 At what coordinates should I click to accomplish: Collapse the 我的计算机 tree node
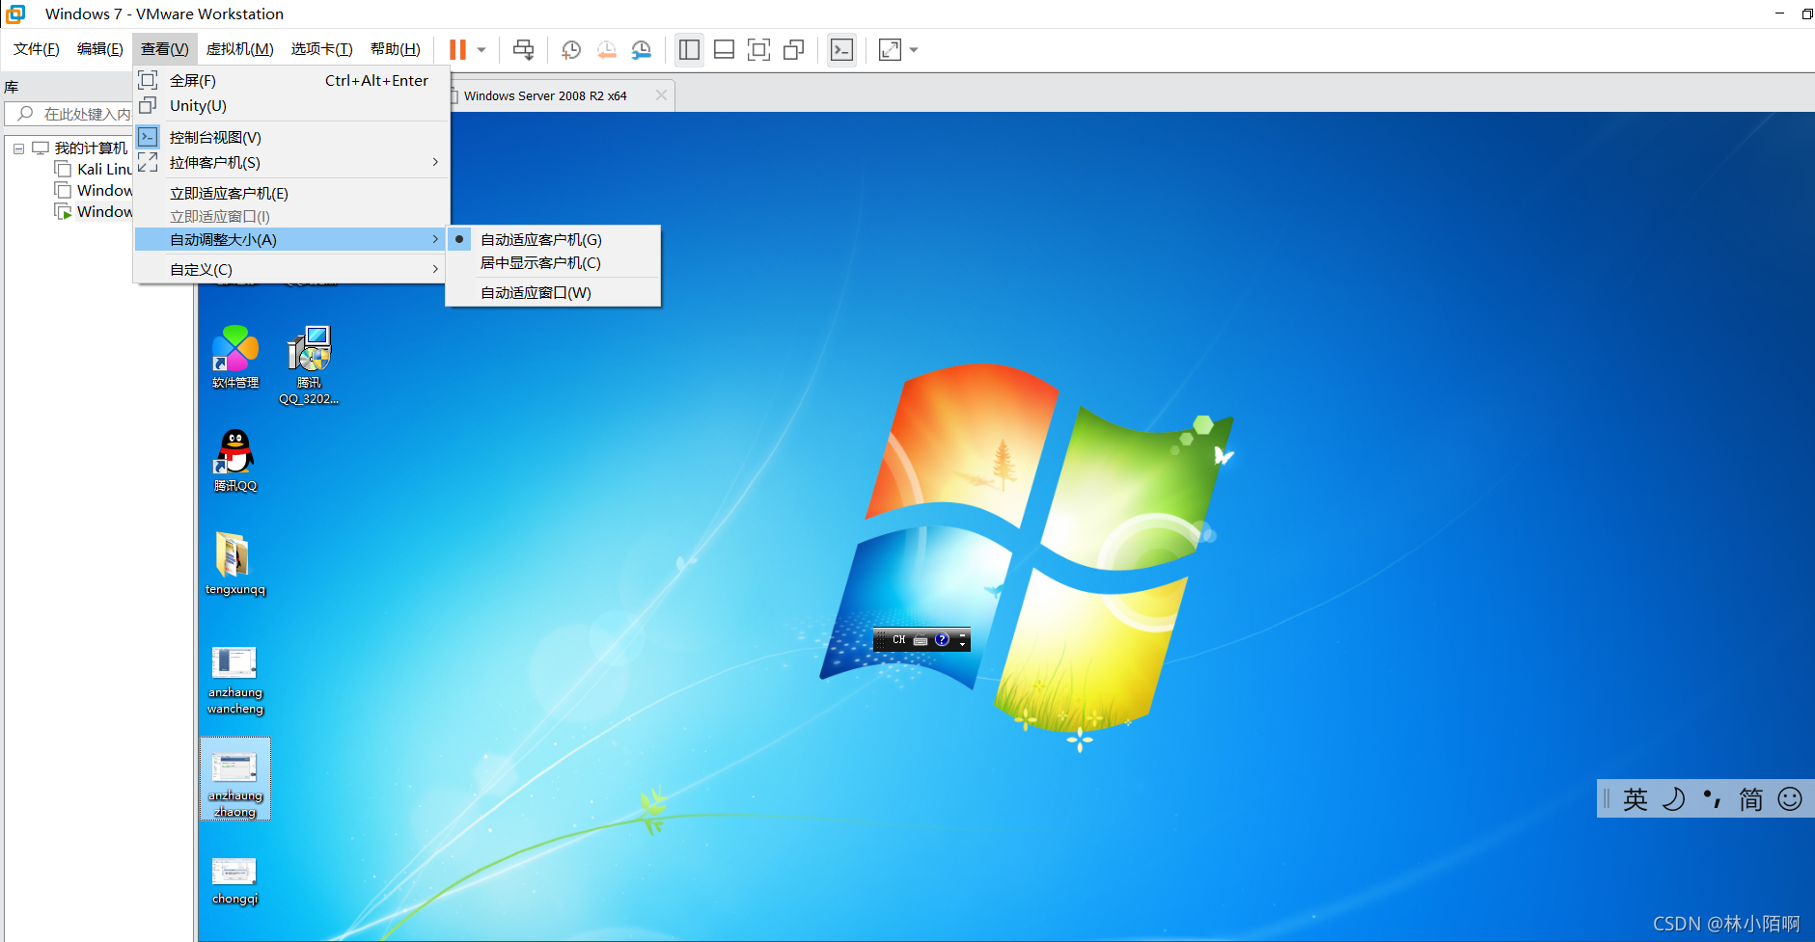click(x=18, y=148)
